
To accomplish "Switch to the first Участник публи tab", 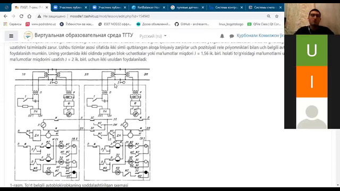I will (71, 7).
